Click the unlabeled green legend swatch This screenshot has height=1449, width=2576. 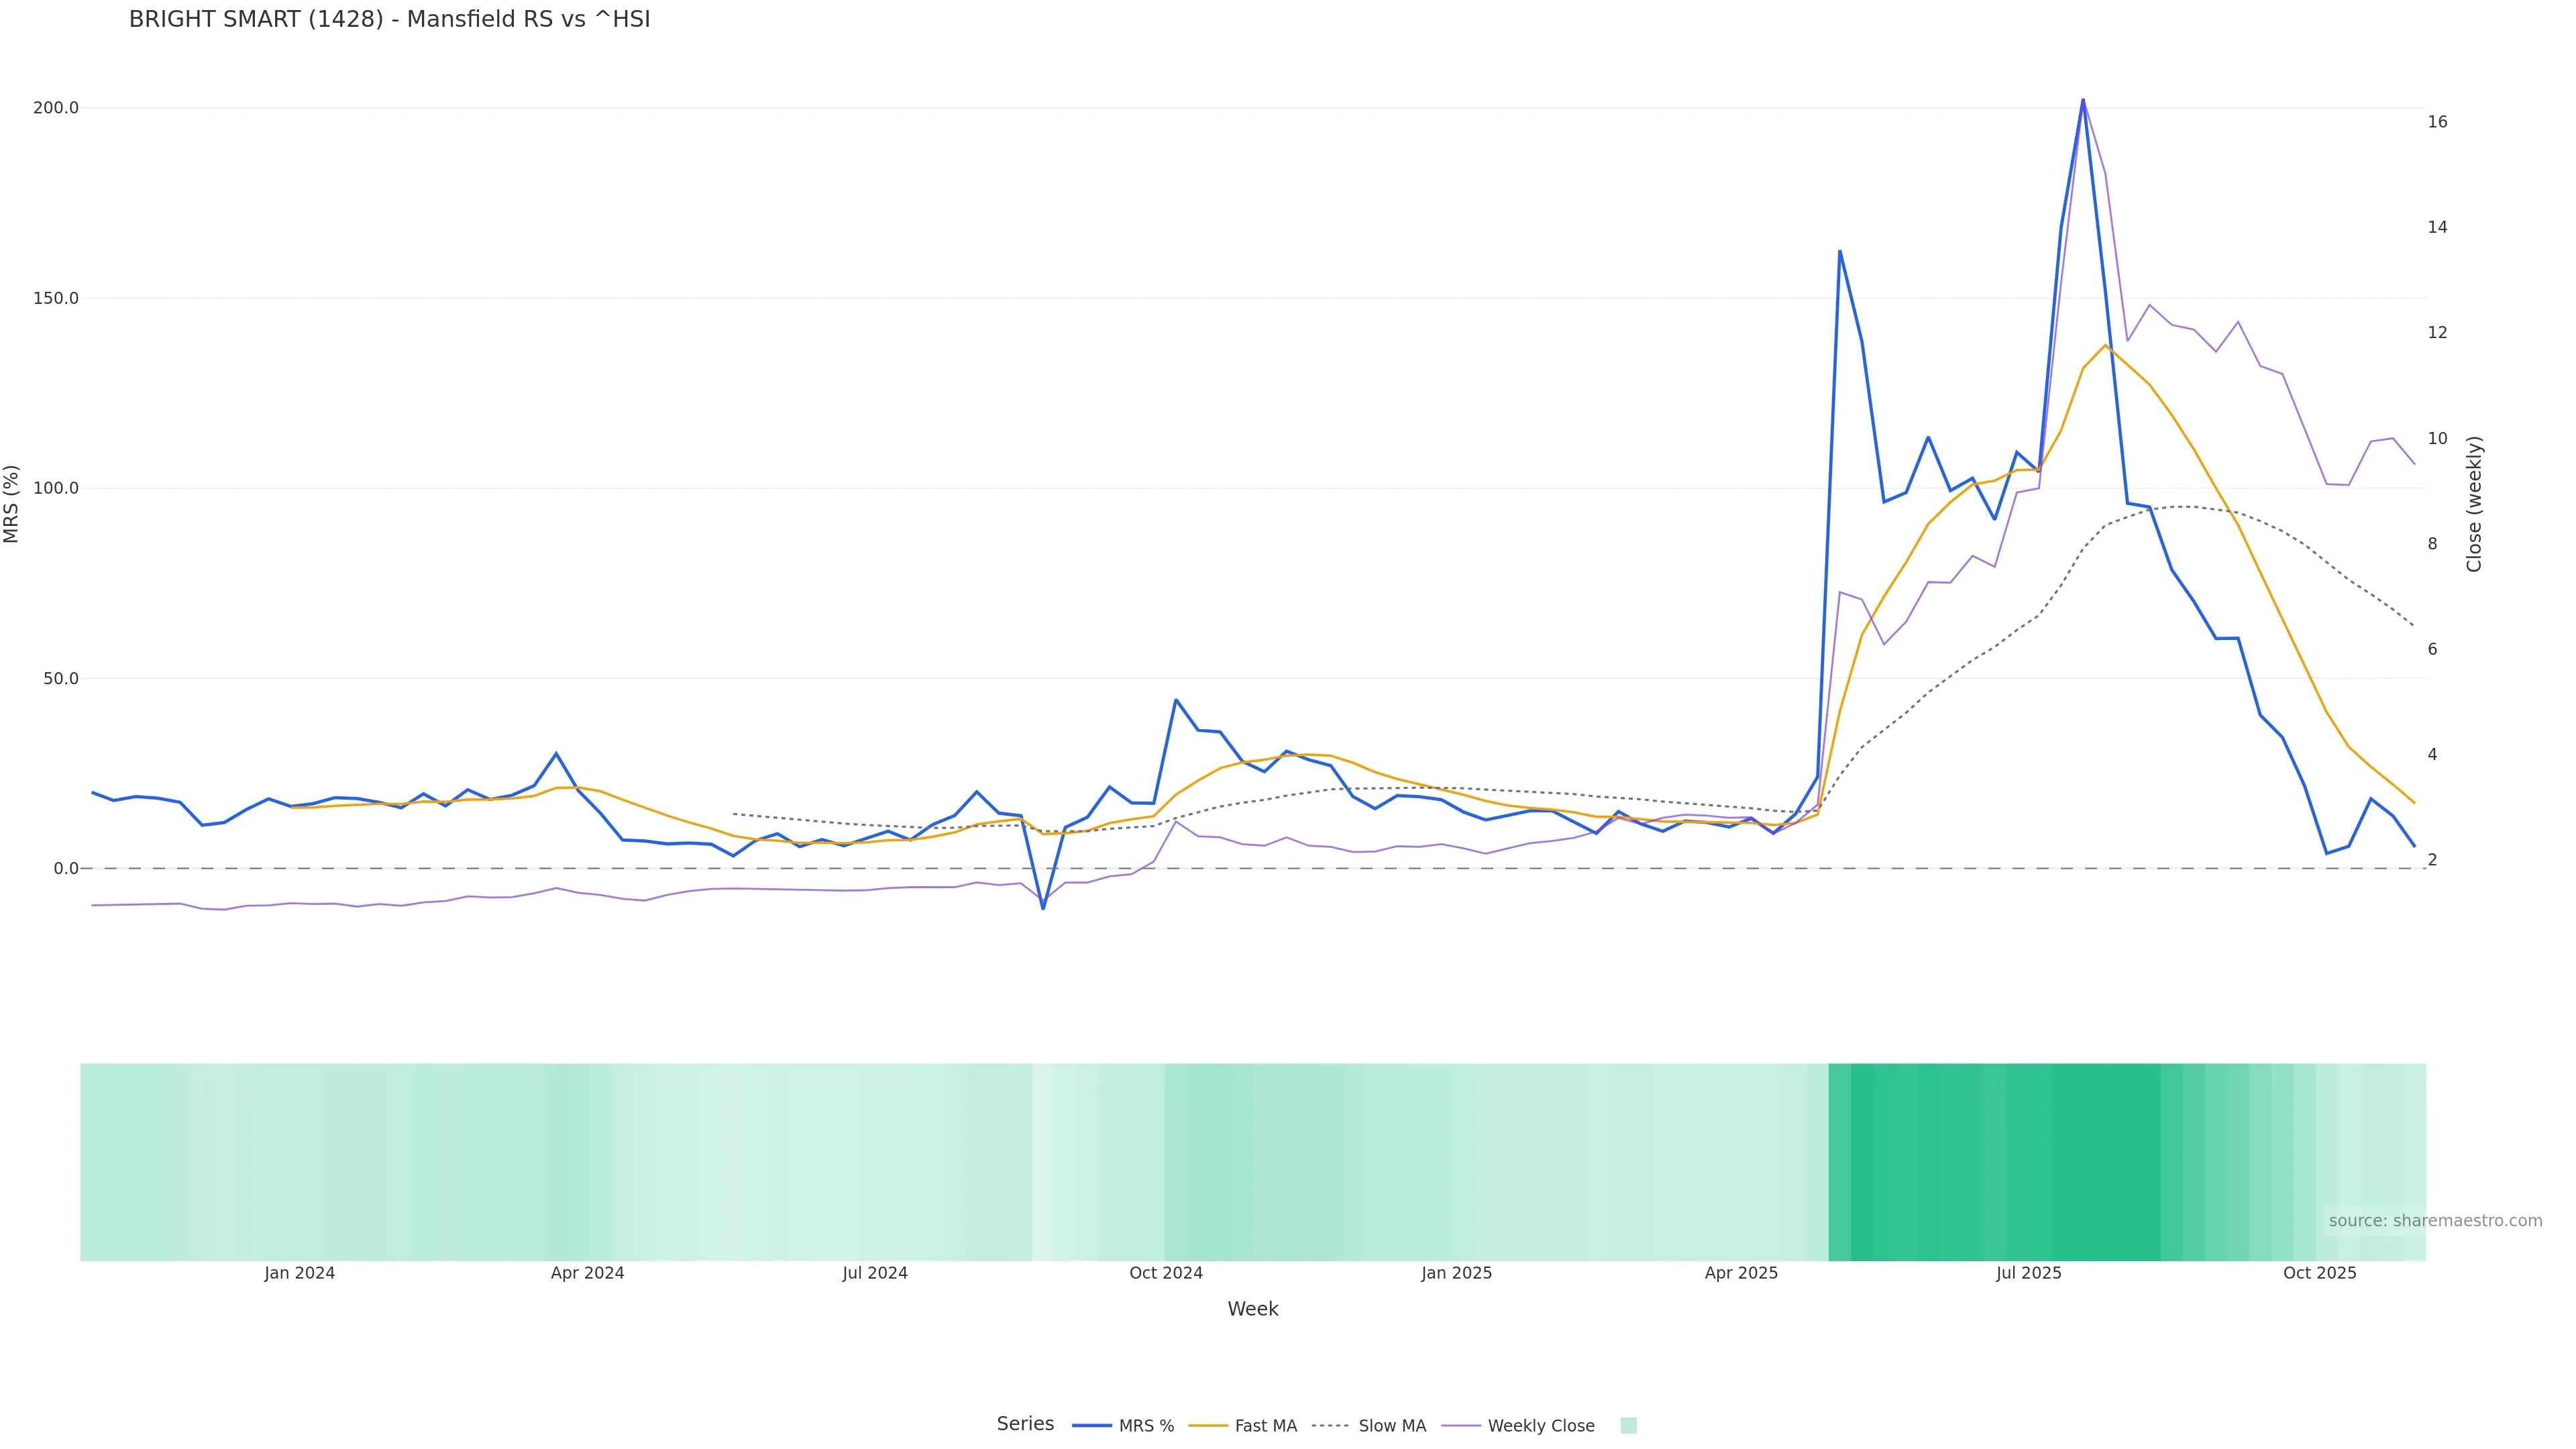[x=1628, y=1426]
